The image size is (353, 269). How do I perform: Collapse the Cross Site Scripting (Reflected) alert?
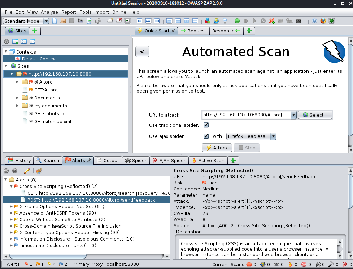tap(11, 186)
